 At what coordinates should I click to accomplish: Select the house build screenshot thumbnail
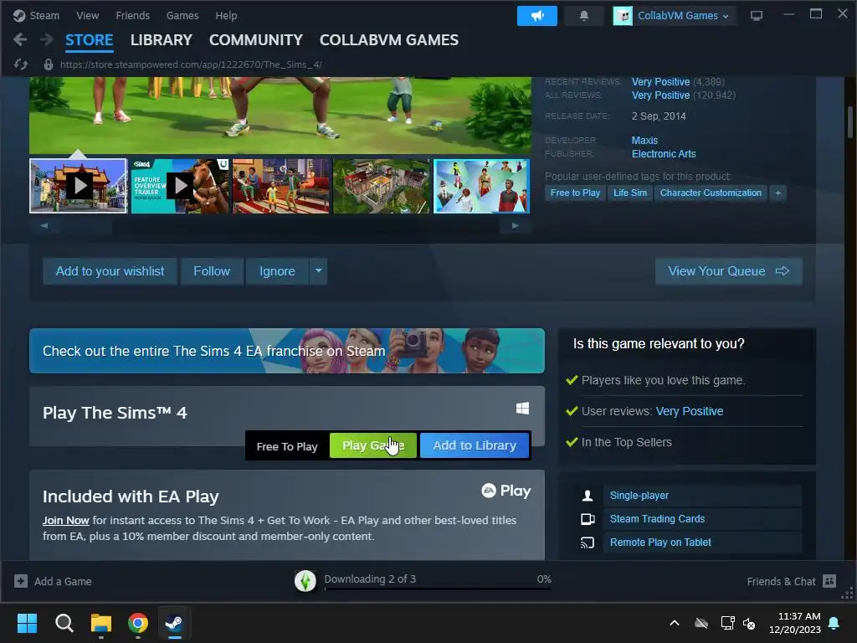[382, 186]
